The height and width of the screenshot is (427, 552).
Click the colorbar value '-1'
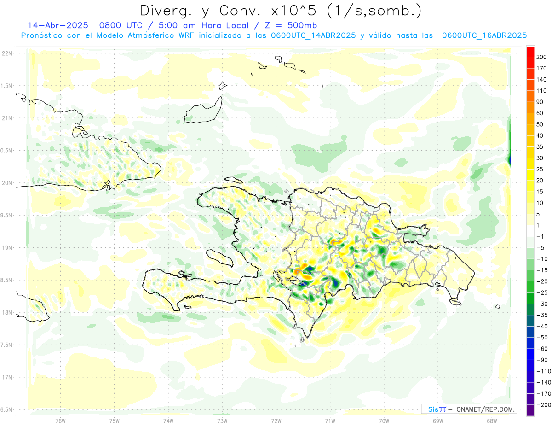(540, 236)
